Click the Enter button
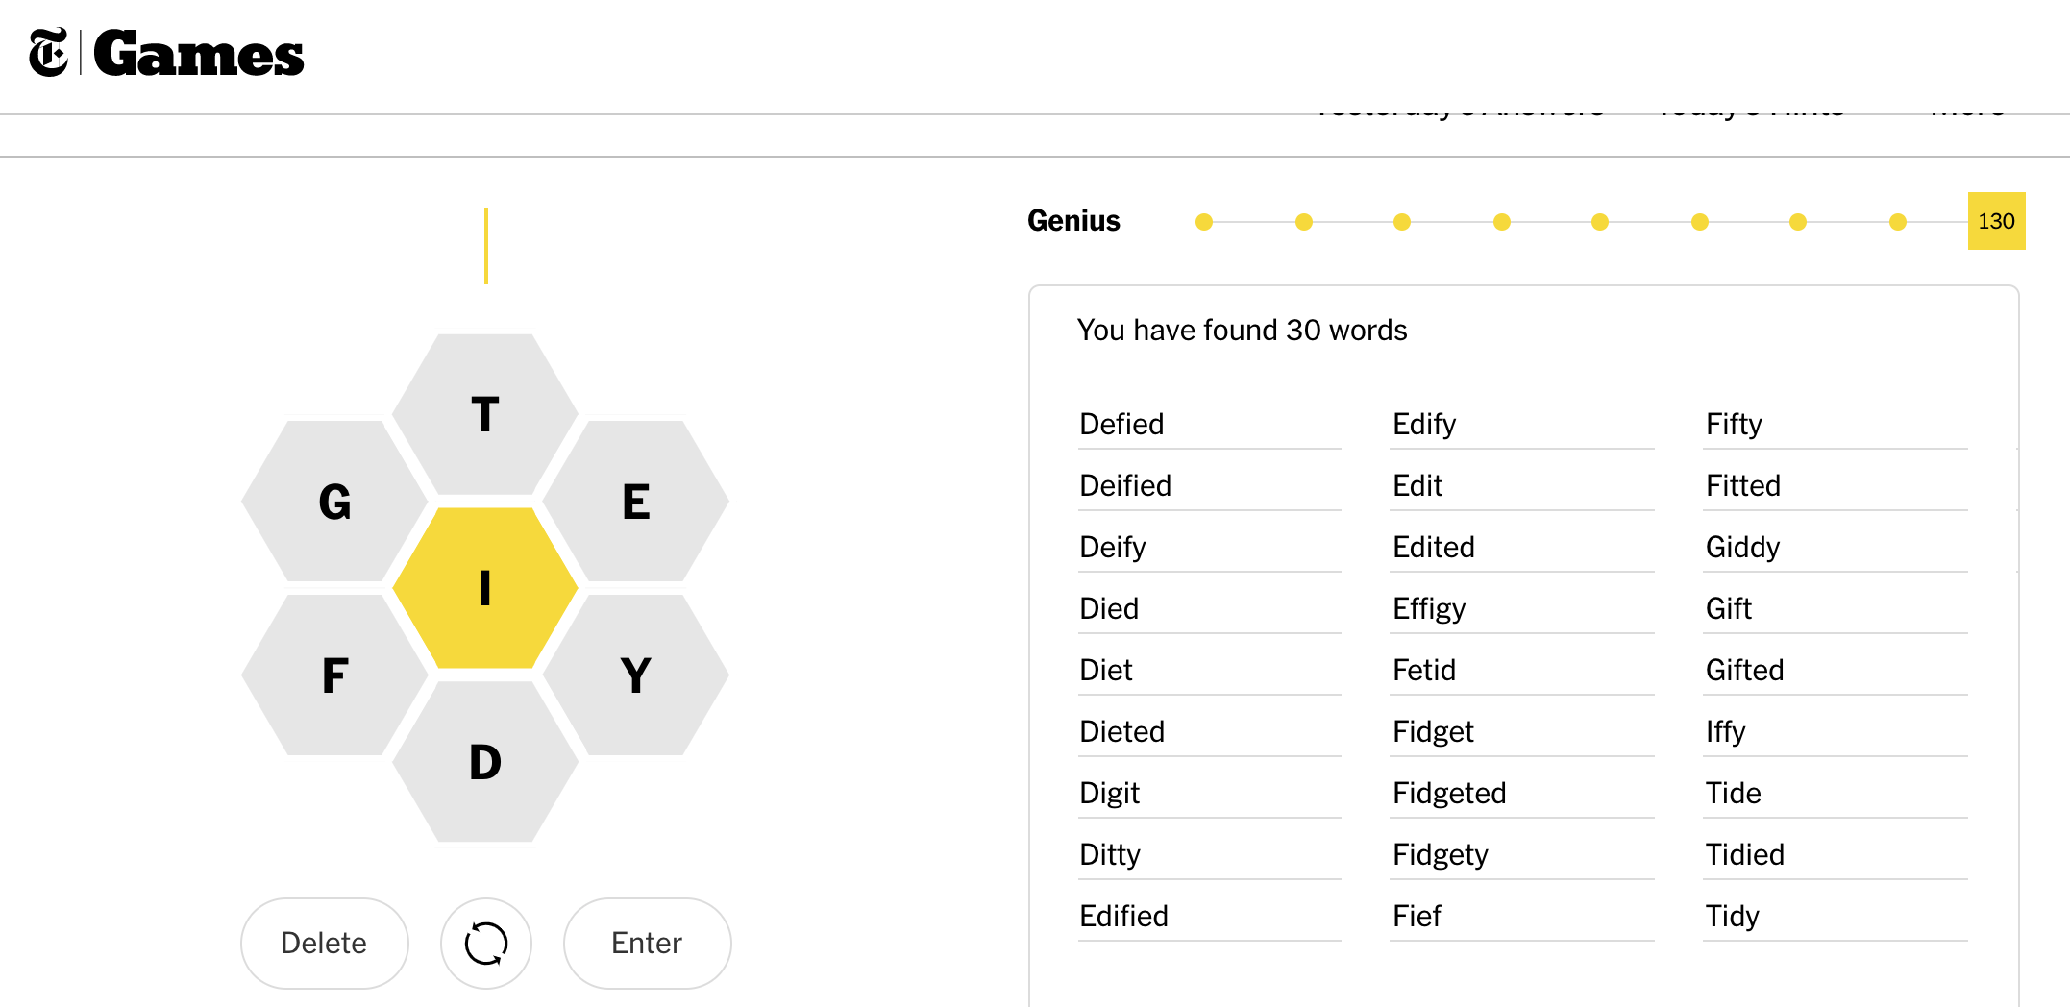 647,943
